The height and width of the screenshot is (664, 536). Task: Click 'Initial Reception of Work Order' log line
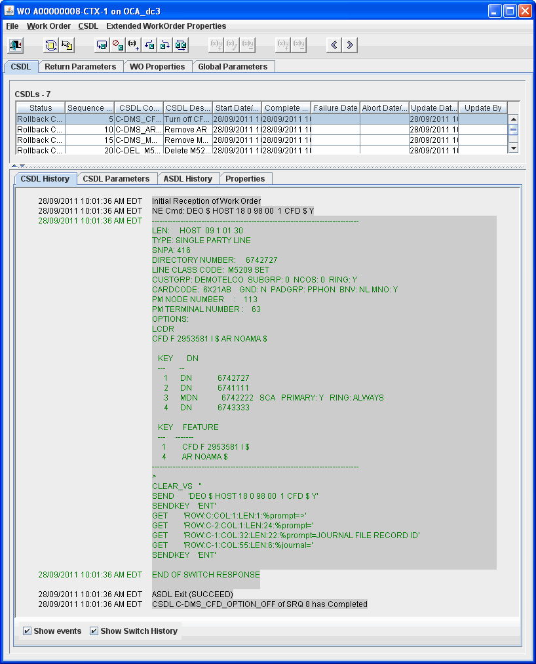pyautogui.click(x=206, y=201)
